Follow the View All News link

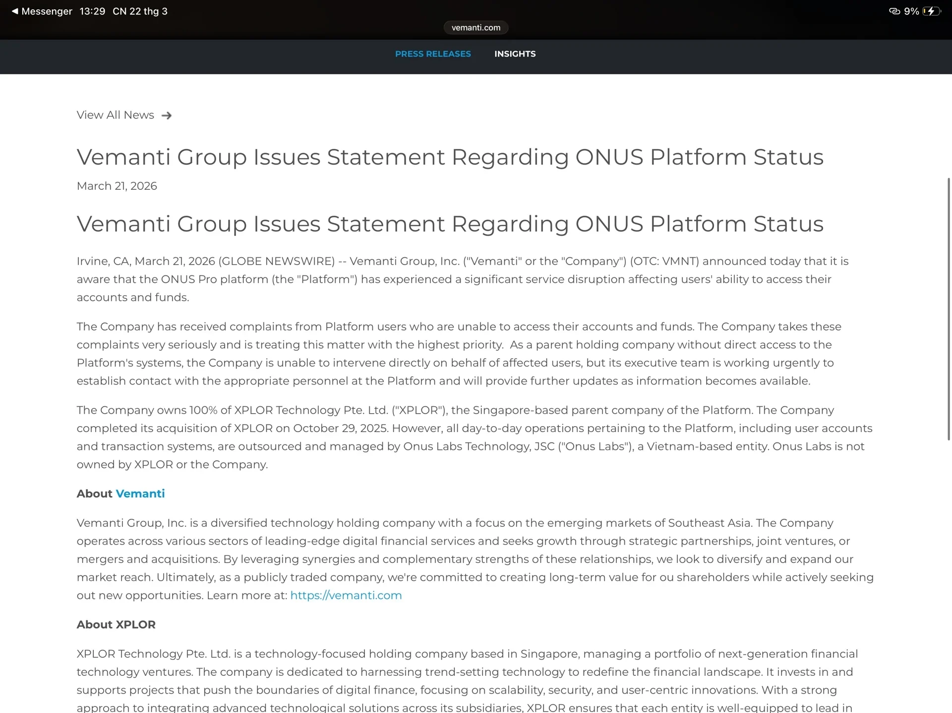(x=115, y=115)
